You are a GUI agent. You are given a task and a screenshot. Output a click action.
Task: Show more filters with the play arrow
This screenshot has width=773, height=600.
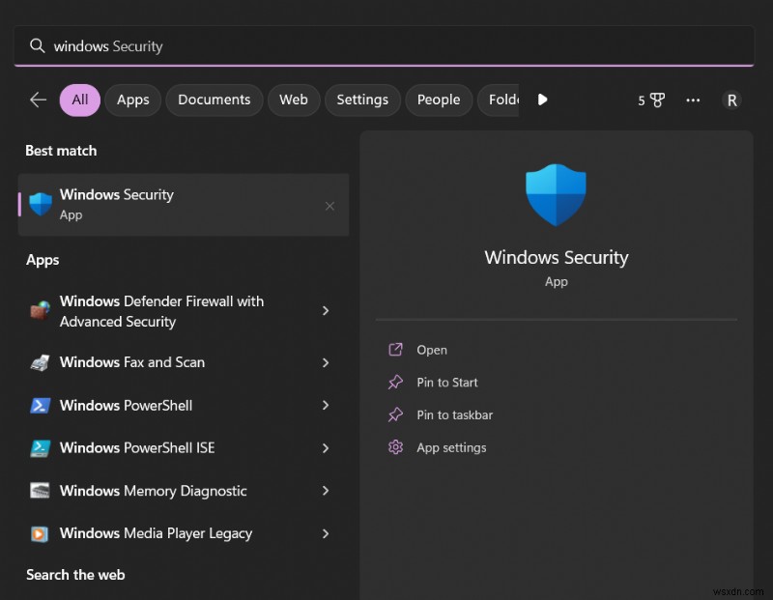[542, 100]
